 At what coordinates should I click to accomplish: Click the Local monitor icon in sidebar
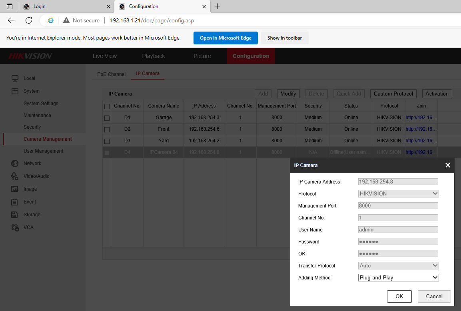tap(15, 78)
